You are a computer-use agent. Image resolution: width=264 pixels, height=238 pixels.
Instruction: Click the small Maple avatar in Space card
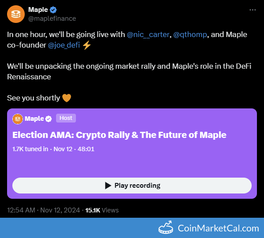[18, 119]
